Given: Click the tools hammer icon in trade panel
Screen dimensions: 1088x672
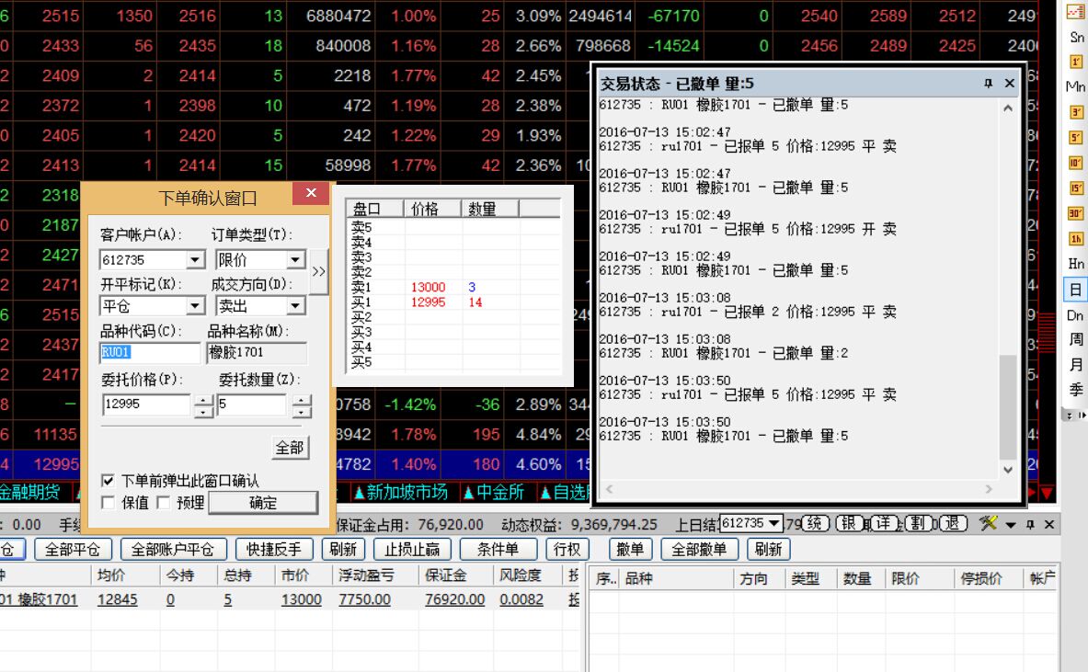Looking at the screenshot, I should coord(989,523).
